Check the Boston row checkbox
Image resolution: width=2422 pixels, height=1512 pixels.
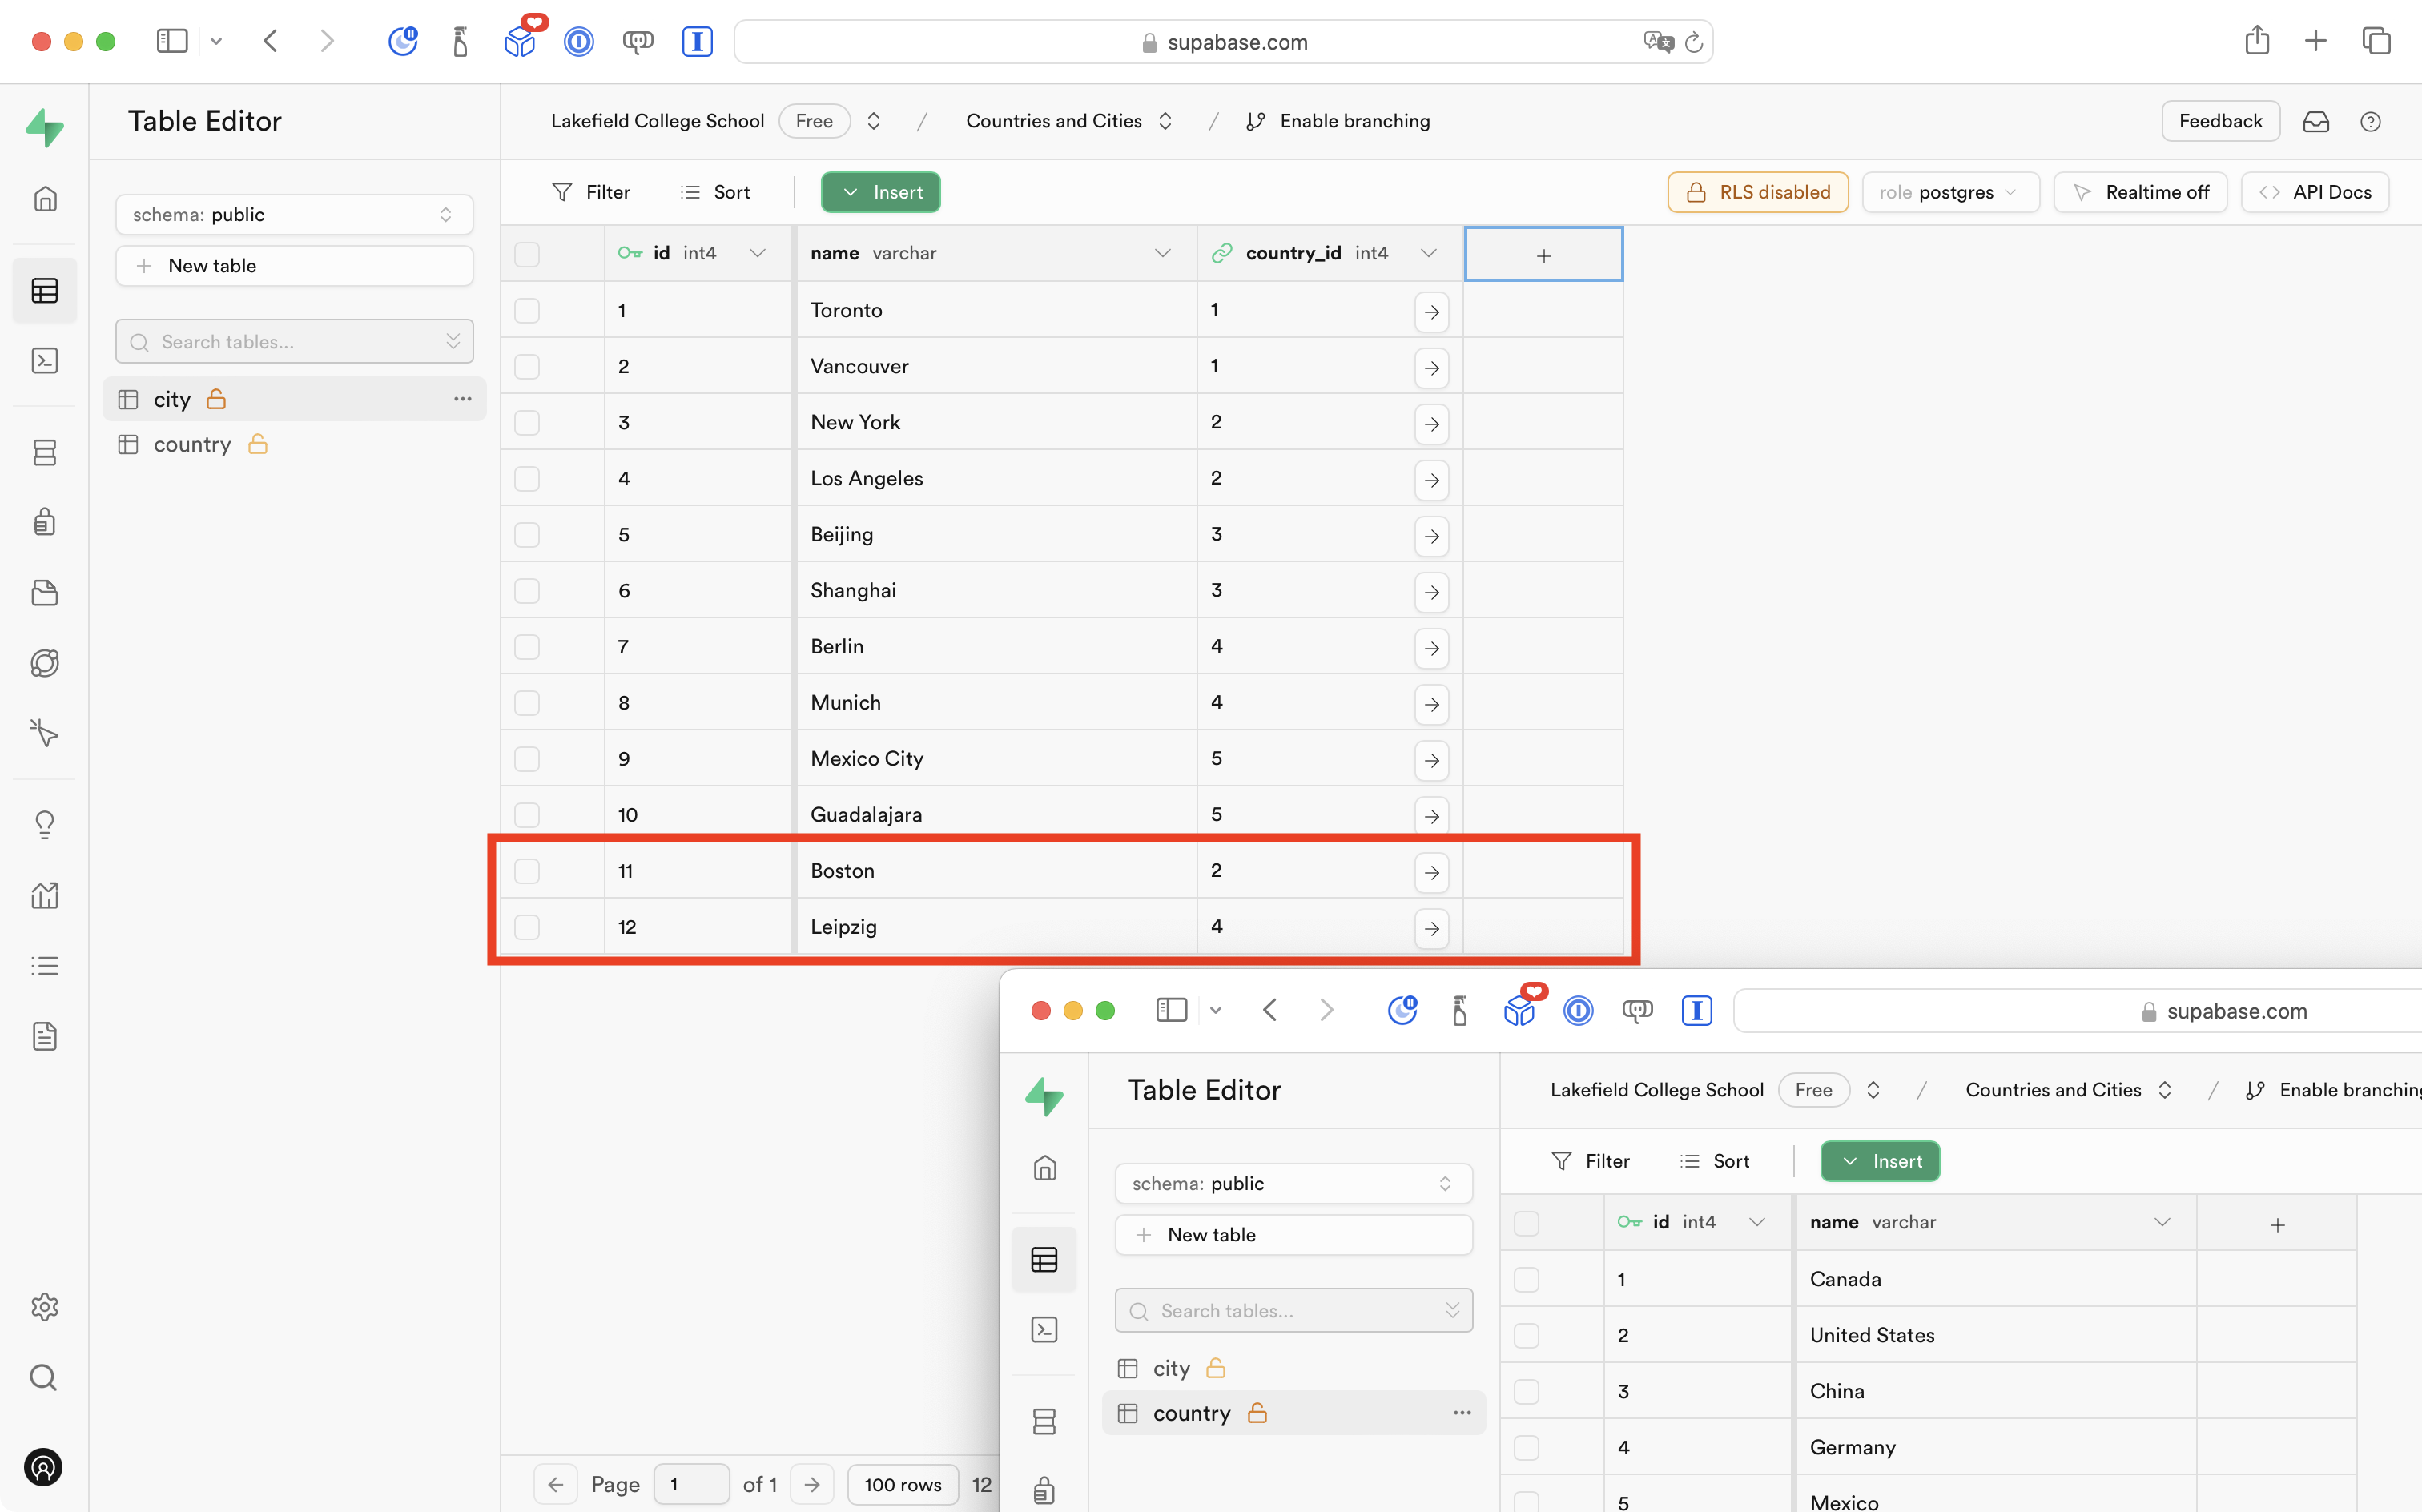pyautogui.click(x=527, y=871)
